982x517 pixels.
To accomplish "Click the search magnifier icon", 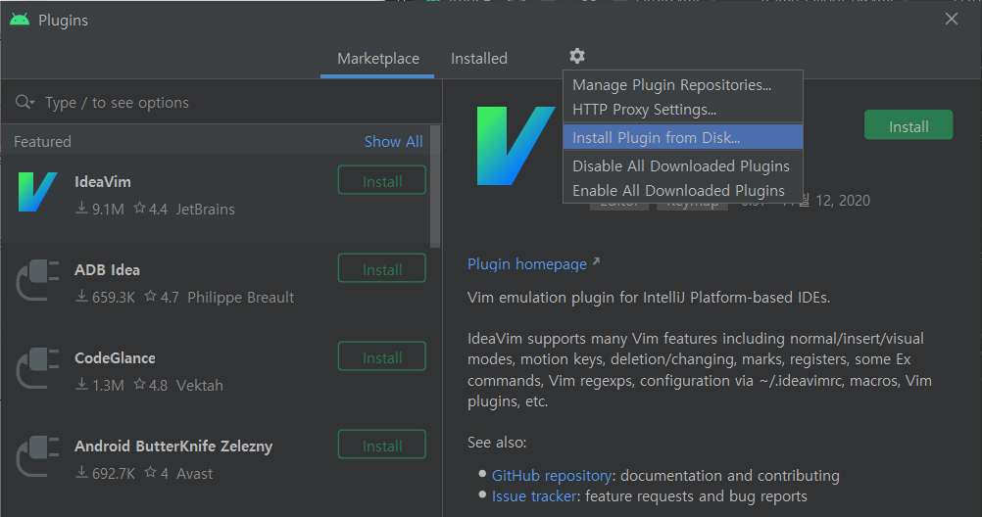I will 25,102.
